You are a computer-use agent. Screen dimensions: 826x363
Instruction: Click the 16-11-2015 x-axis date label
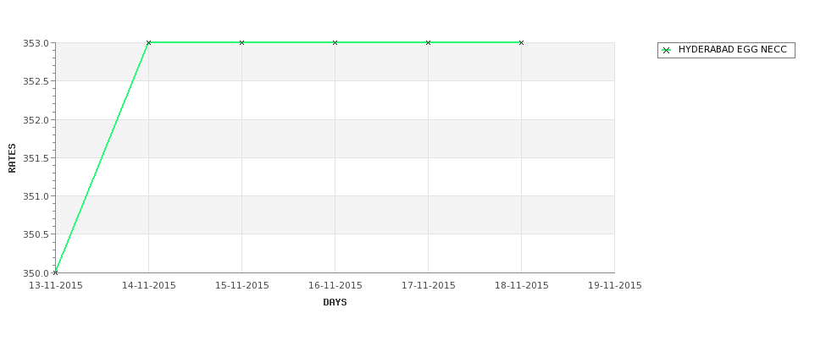[x=335, y=286]
